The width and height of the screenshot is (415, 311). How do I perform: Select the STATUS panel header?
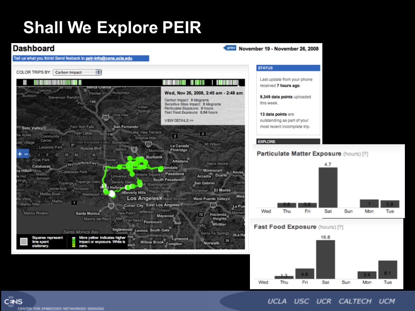[x=288, y=68]
